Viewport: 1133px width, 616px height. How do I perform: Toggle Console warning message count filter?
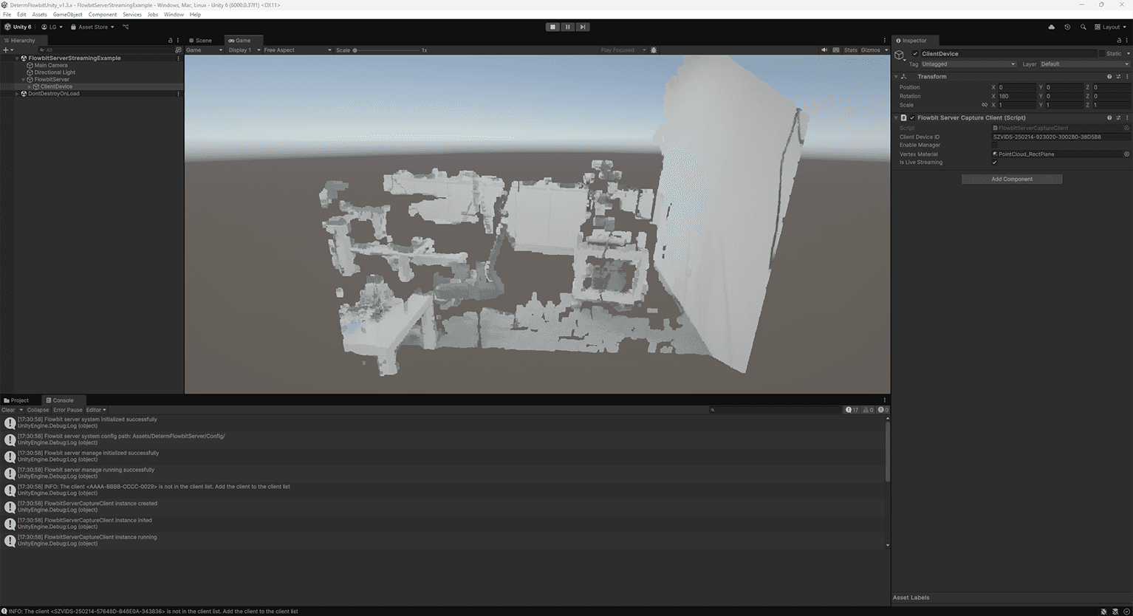(868, 409)
